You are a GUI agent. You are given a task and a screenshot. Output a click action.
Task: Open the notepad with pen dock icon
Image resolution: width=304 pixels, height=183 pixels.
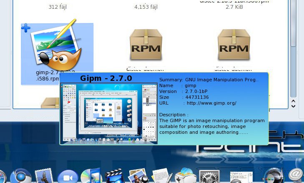[162, 176]
